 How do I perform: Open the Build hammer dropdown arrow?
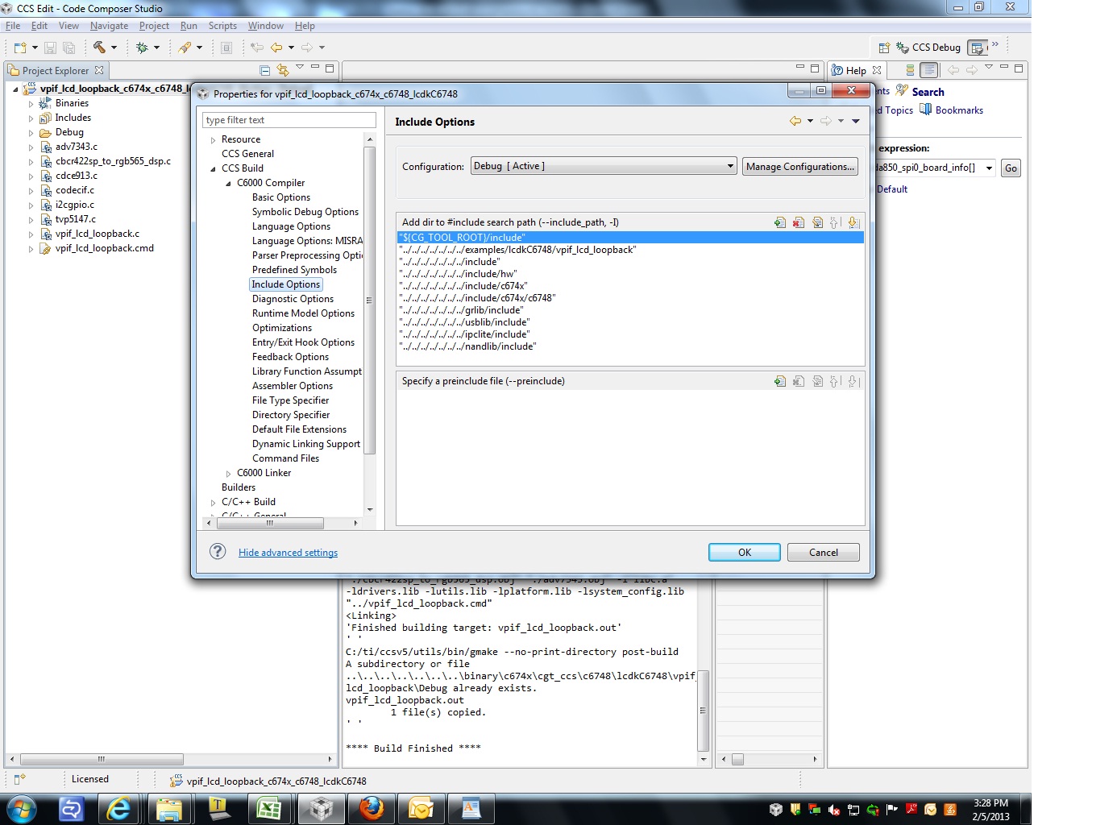114,48
